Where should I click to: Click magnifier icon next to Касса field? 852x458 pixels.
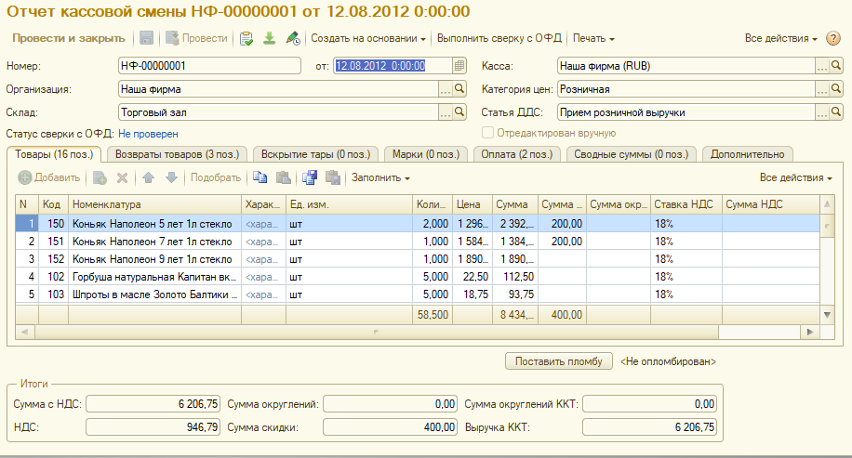tap(836, 66)
